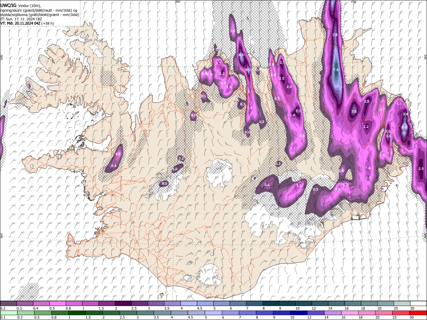Click the 5.8 value near the east coast
427x320 pixels.
[405, 127]
